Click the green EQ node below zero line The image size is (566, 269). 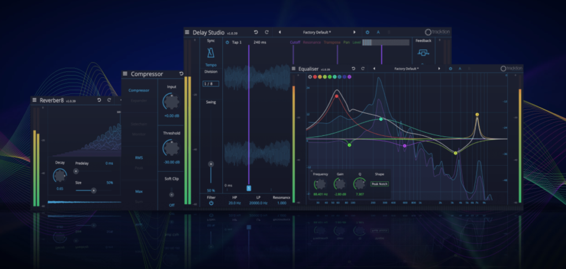[x=349, y=145]
